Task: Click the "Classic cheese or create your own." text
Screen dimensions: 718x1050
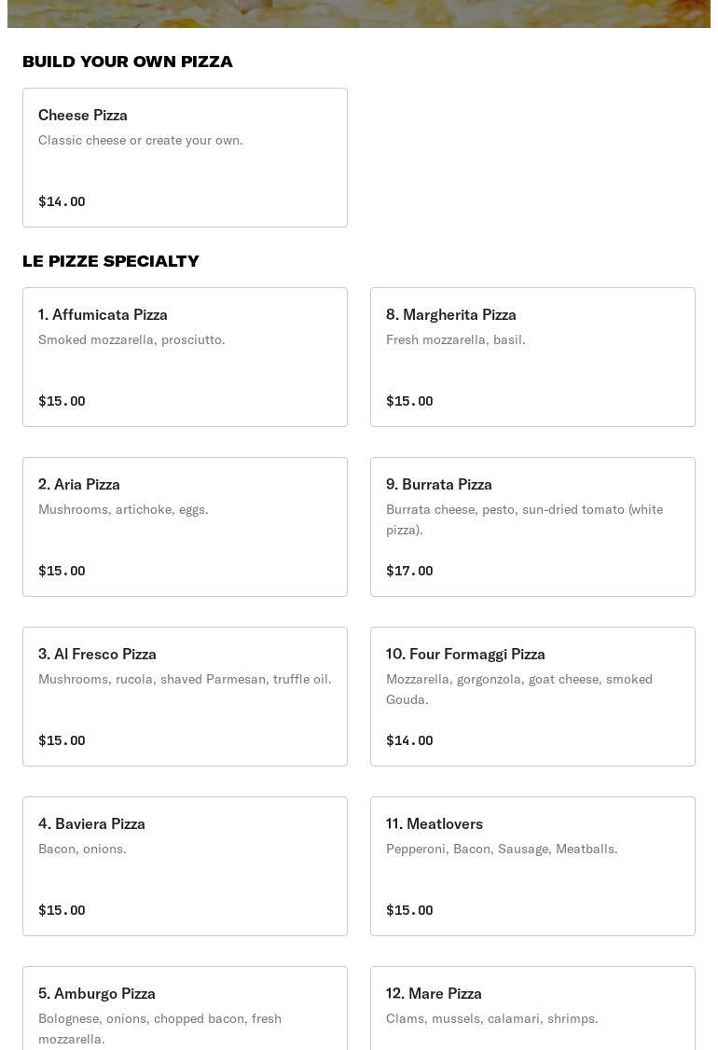Action: (140, 140)
